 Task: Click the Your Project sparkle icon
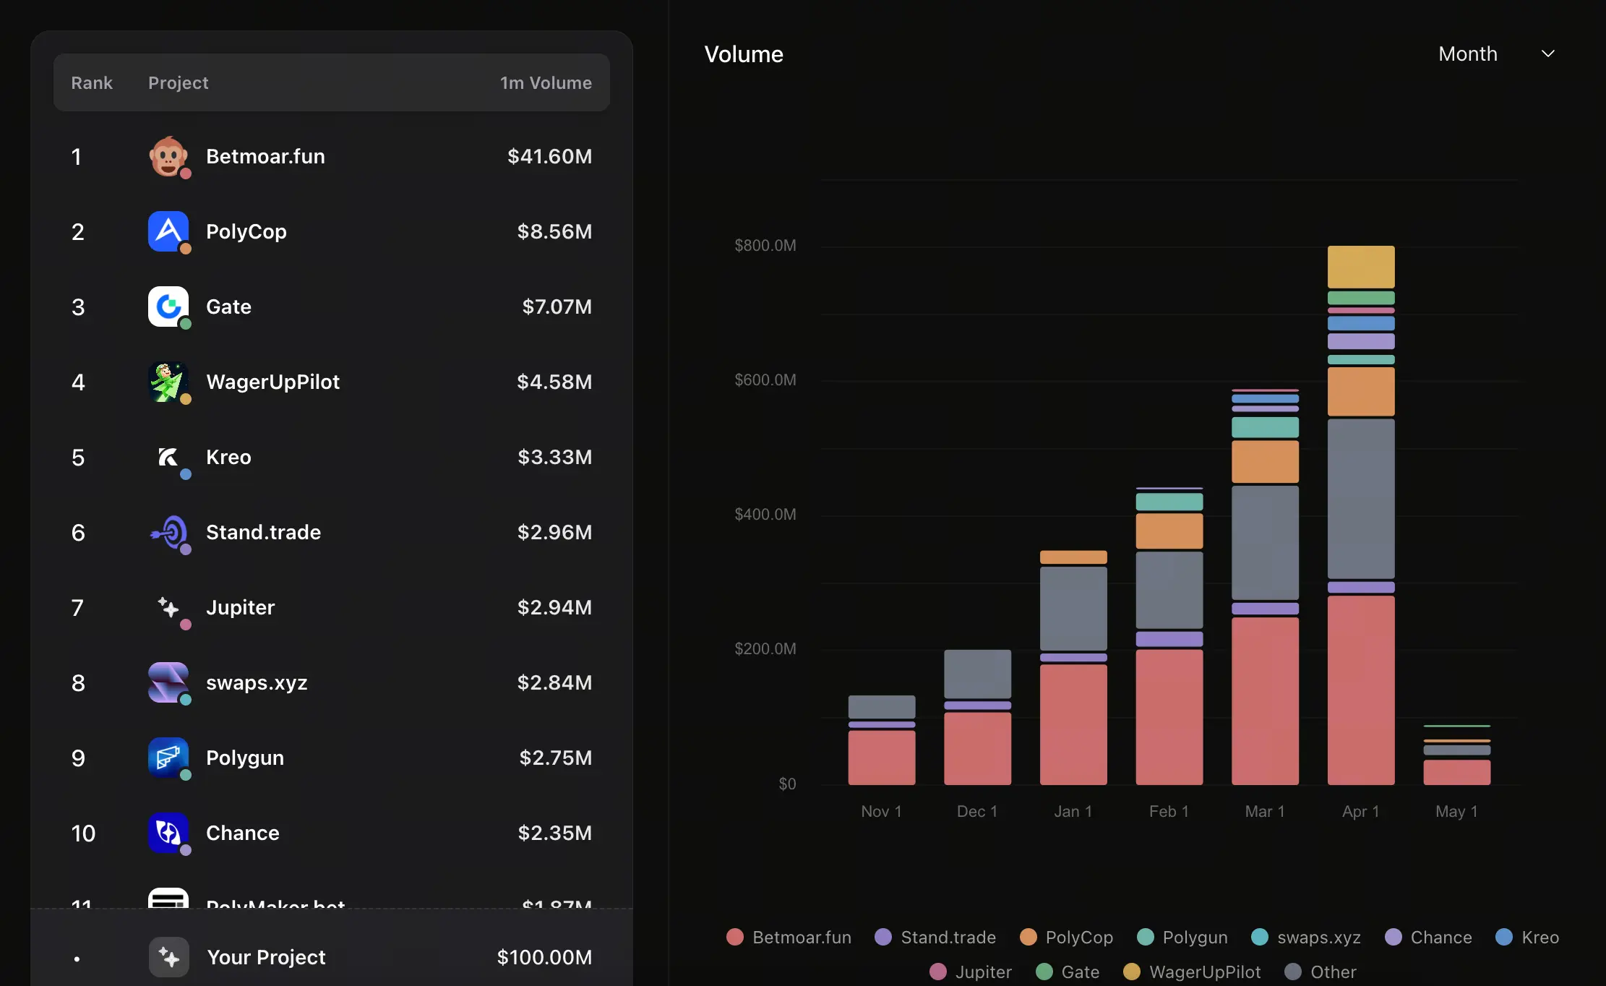coord(169,957)
